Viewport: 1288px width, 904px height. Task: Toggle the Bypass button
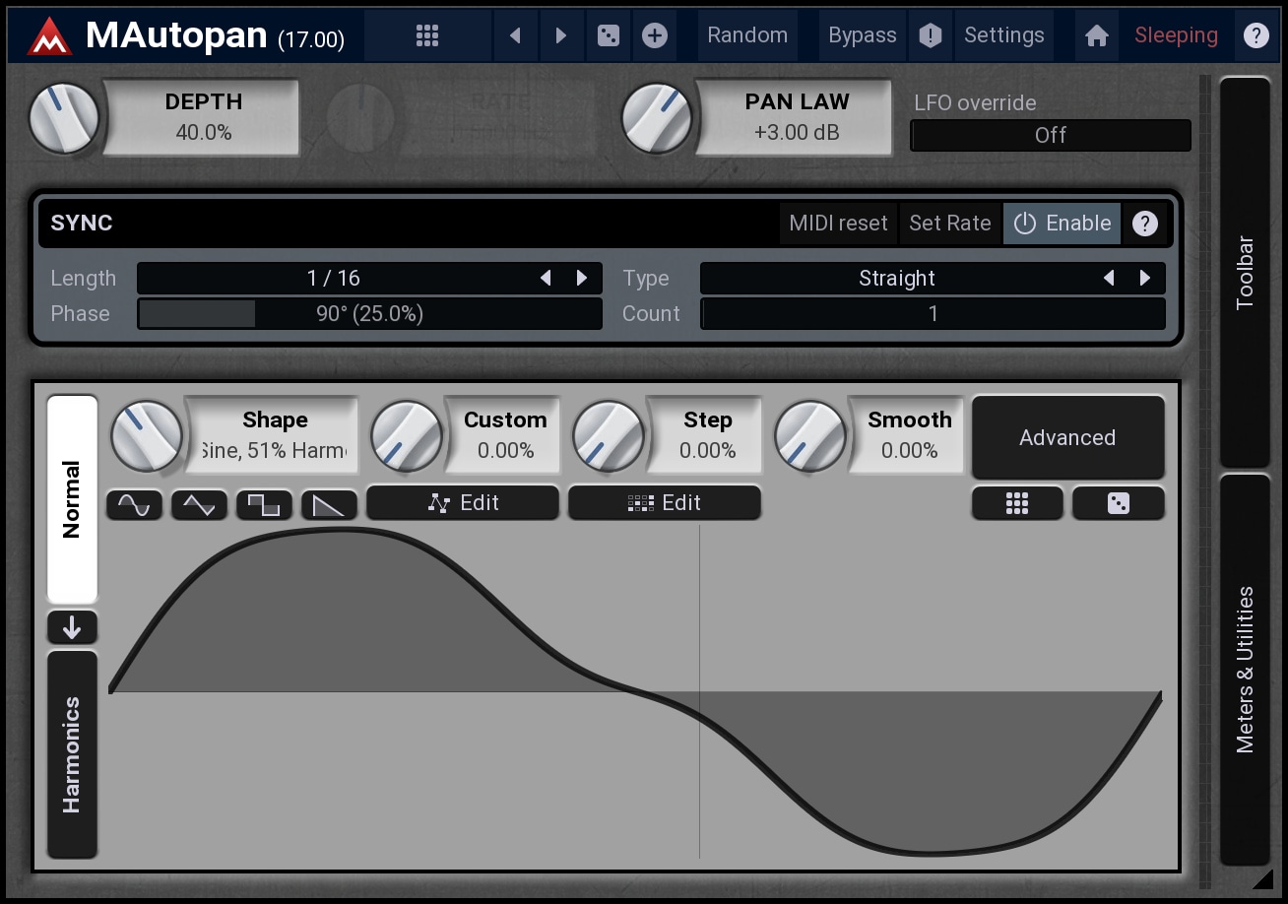click(x=862, y=35)
